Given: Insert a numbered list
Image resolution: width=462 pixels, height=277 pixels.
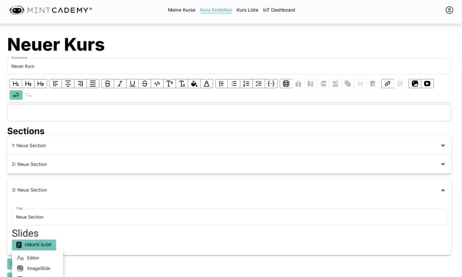Looking at the screenshot, I should [x=246, y=84].
